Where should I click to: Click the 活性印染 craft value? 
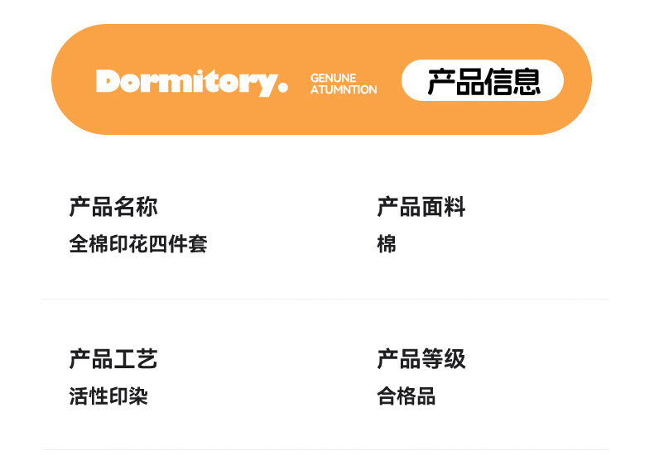[108, 396]
